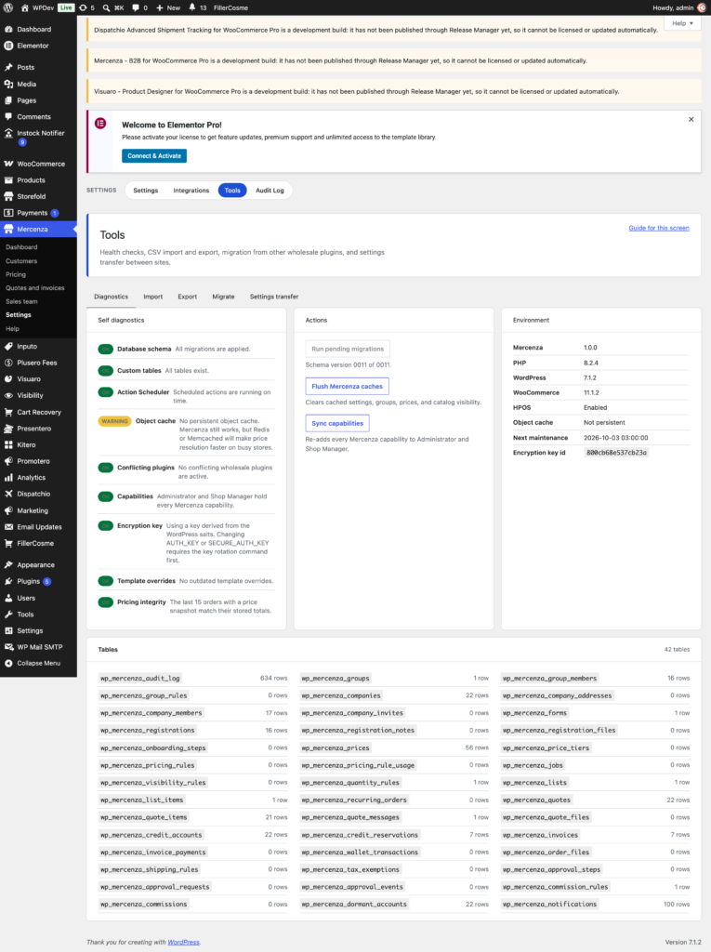This screenshot has height=952, width=711.
Task: Open Dispatchio in the sidebar
Action: (x=38, y=495)
